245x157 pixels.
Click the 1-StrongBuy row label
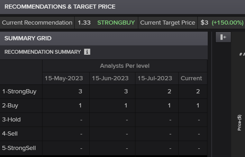coord(19,91)
